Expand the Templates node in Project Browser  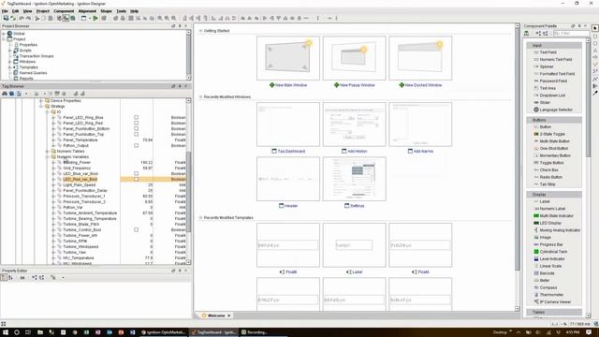click(x=10, y=67)
